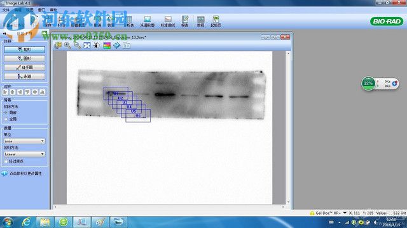Open the 视图 menu
The width and height of the screenshot is (407, 228).
[x=30, y=10]
